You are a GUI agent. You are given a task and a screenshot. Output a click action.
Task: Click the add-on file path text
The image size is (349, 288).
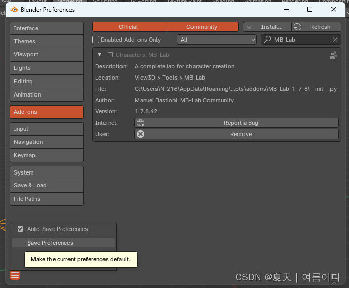[x=235, y=89]
